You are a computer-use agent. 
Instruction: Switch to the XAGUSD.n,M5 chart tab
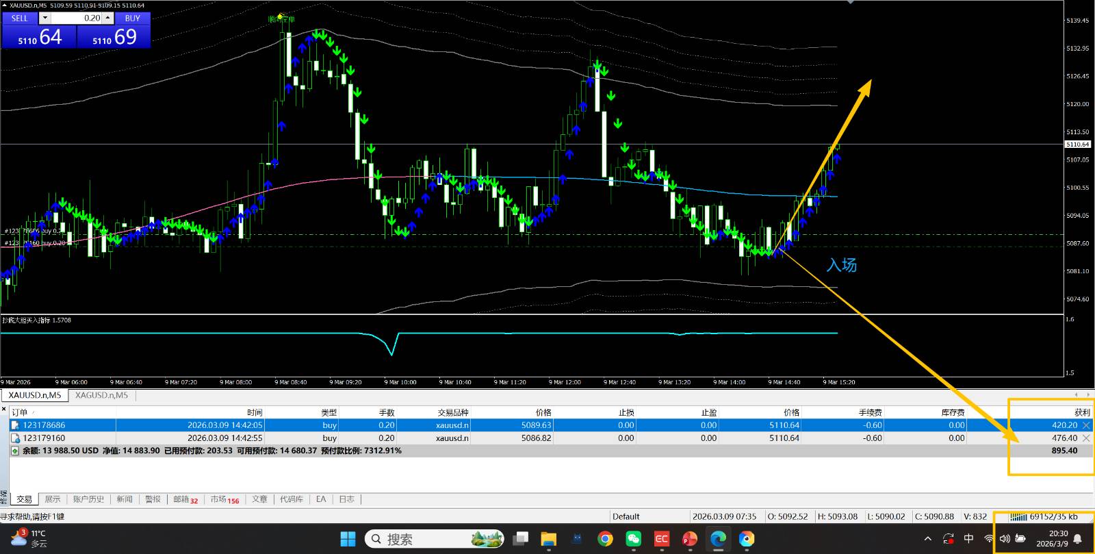(101, 395)
